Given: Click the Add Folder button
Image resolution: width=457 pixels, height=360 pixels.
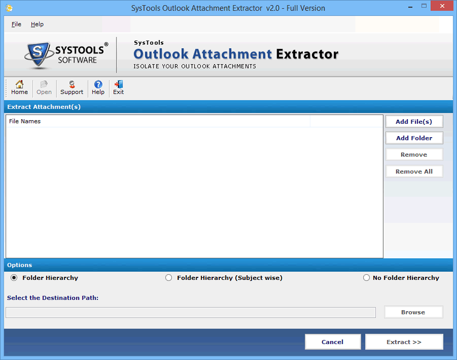Looking at the screenshot, I should pos(414,138).
